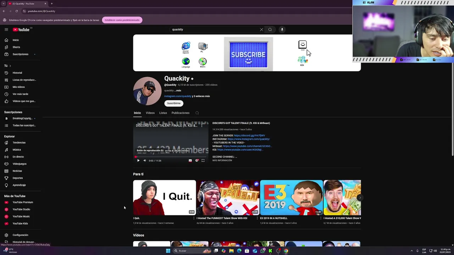Open featured video player settings gear
Viewport: 454px width, 255px height.
197,160
